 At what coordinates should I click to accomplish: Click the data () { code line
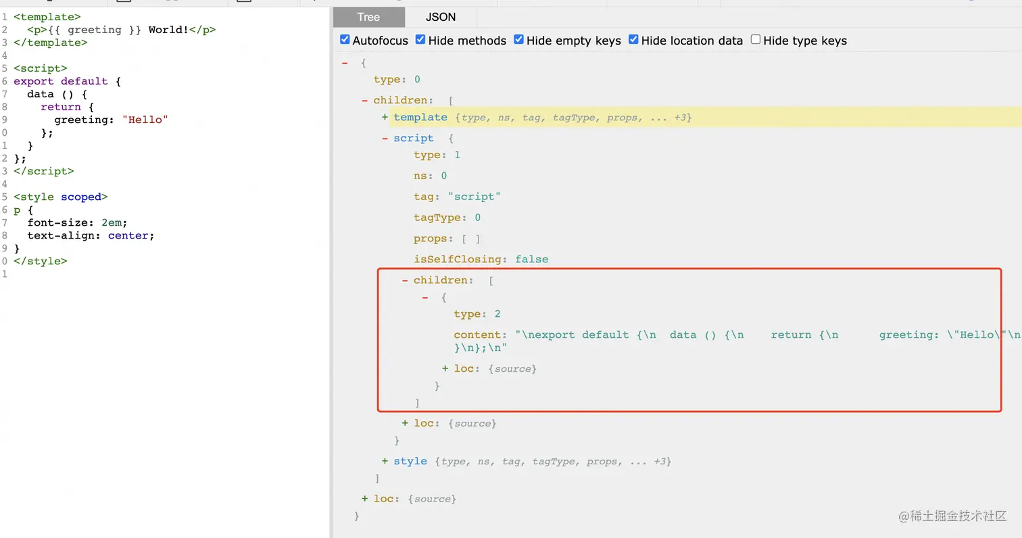(x=57, y=94)
